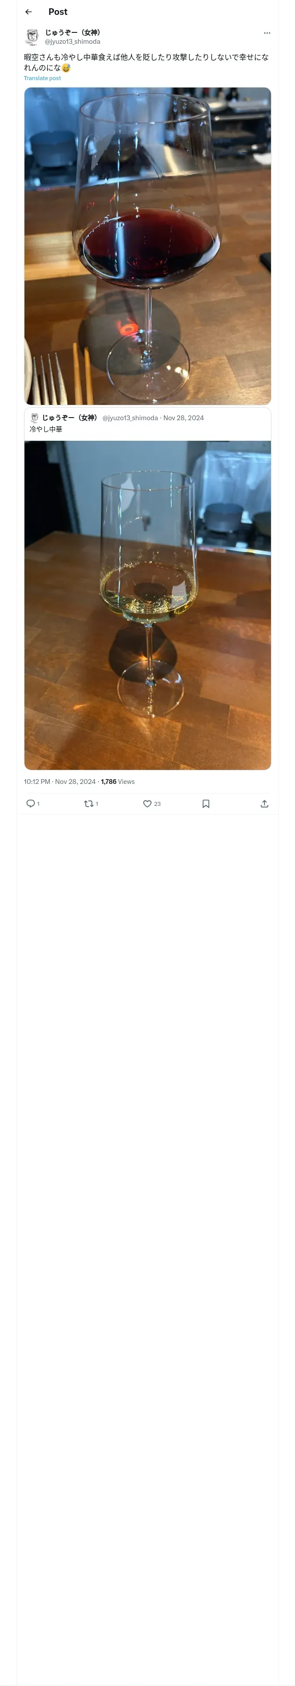Click the author's profile avatar
The image size is (295, 1686).
tap(32, 37)
